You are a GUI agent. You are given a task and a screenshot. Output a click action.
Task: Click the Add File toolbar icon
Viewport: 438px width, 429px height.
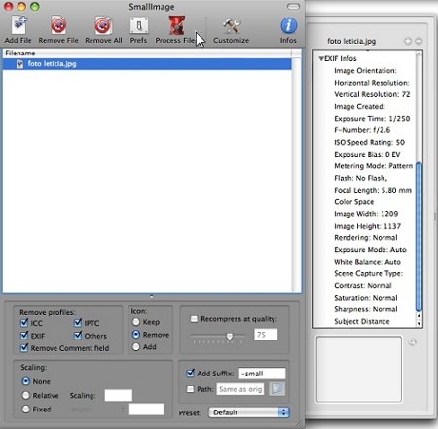click(18, 25)
